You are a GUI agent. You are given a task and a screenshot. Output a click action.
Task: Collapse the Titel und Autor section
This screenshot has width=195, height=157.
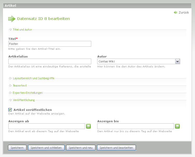(22, 30)
